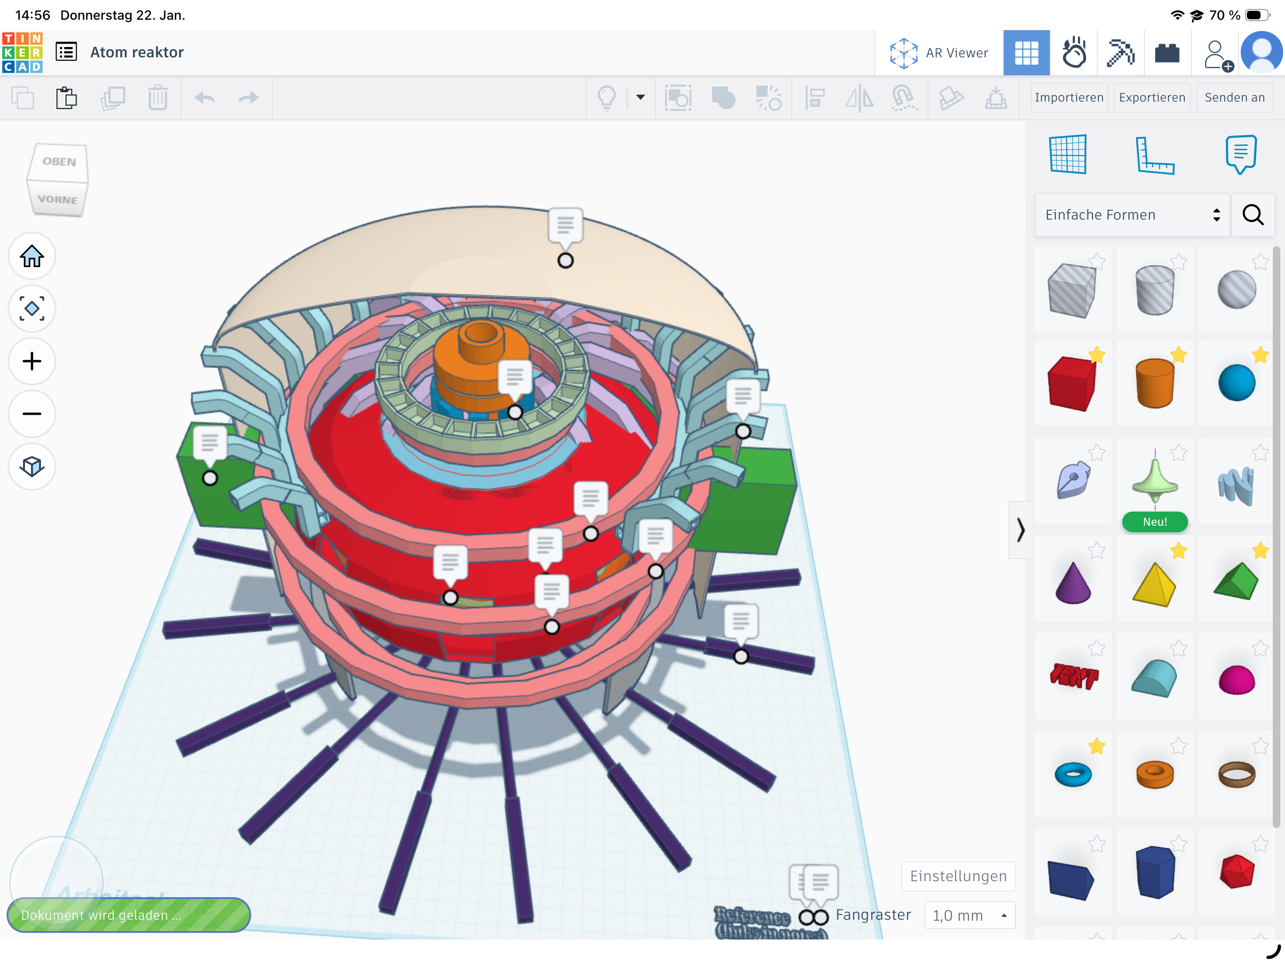1285x963 pixels.
Task: Click the Duplicate and repeat icon
Action: 113,98
